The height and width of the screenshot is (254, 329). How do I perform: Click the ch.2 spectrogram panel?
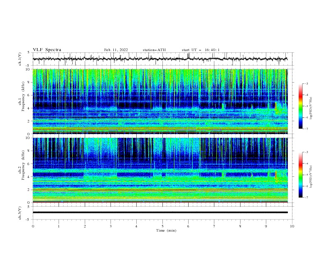pos(160,170)
